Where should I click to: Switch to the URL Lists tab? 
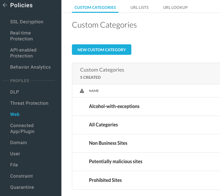pyautogui.click(x=139, y=8)
